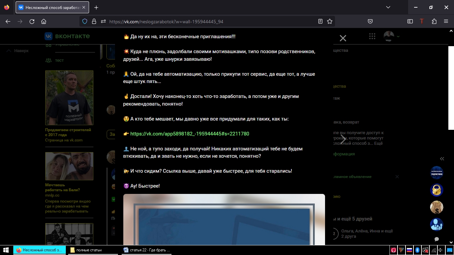Toggle reader view for this page
Image resolution: width=454 pixels, height=255 pixels.
click(320, 21)
